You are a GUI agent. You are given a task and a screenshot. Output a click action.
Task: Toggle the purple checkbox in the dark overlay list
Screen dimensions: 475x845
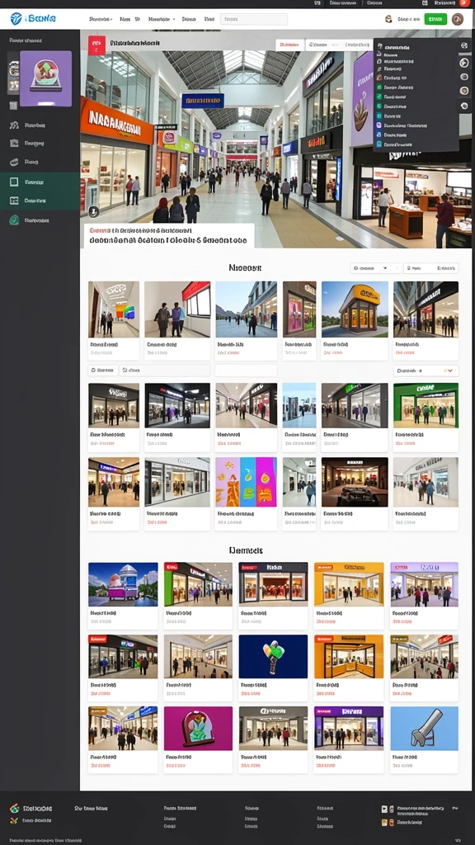pyautogui.click(x=379, y=125)
